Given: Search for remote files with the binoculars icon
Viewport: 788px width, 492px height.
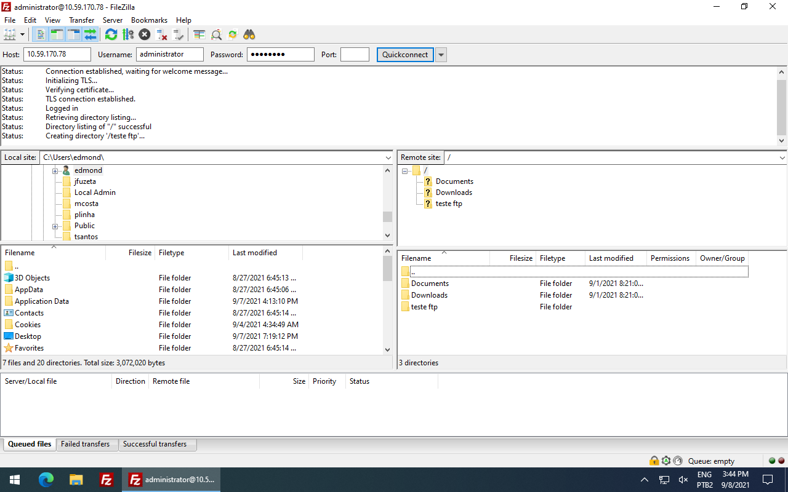Looking at the screenshot, I should 249,34.
